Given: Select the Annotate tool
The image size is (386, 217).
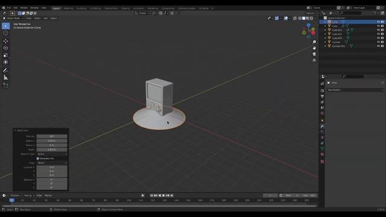Looking at the screenshot, I should click(5, 71).
